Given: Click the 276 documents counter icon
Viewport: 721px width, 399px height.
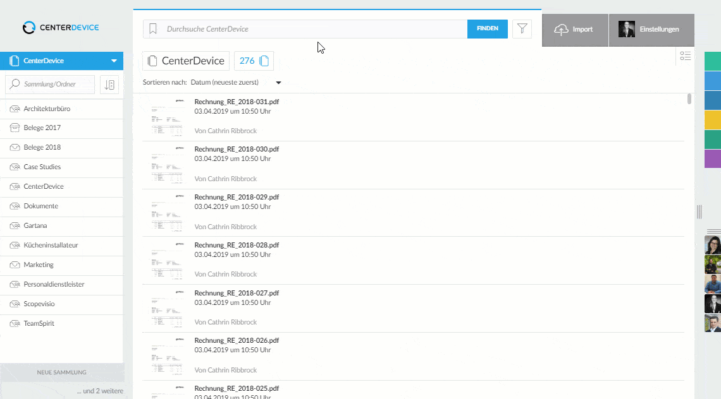Looking at the screenshot, I should 264,61.
